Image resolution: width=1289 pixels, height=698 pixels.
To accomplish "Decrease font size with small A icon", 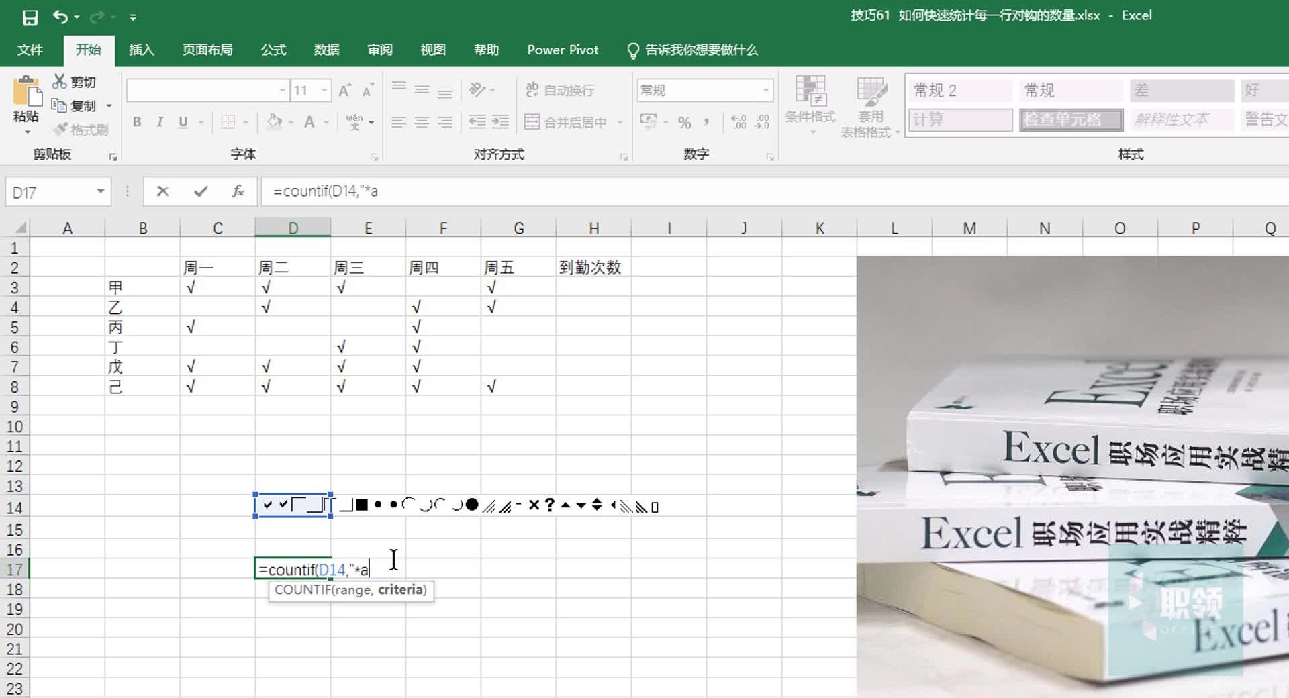I will click(x=368, y=90).
